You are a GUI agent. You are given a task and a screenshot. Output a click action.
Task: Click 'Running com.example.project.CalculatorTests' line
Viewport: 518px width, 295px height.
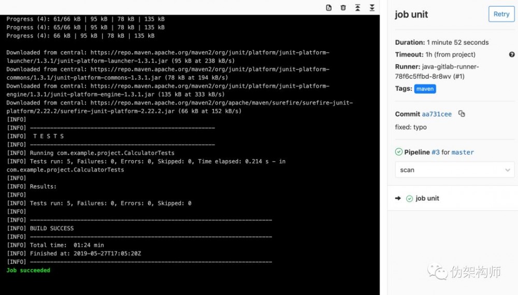click(x=91, y=153)
